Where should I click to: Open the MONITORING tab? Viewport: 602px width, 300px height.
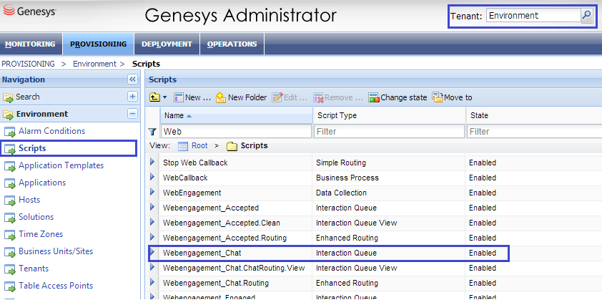click(30, 44)
